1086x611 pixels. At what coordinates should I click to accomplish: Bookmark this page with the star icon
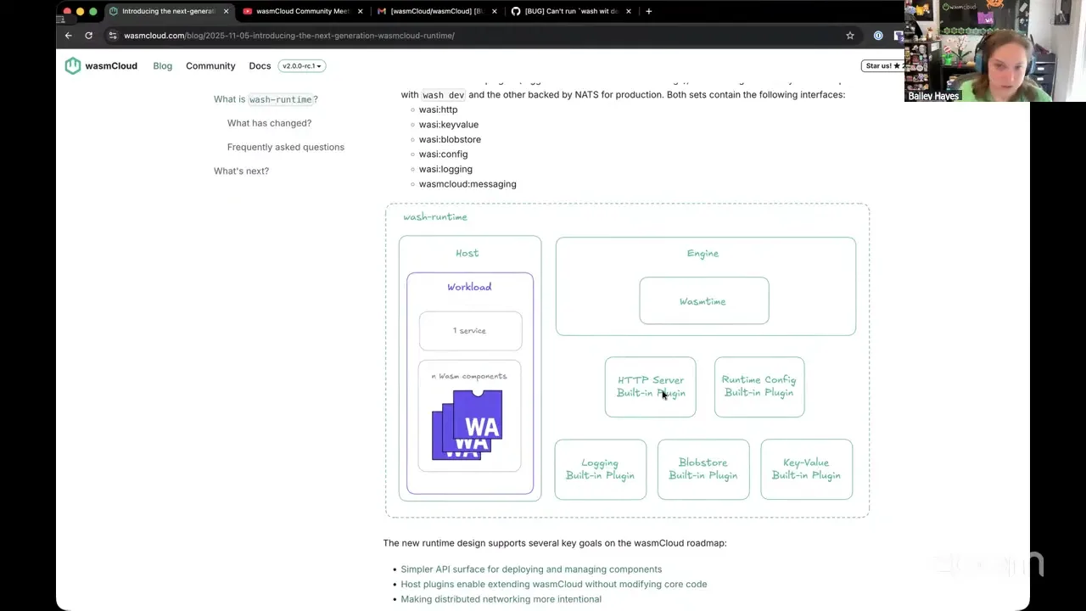click(x=850, y=36)
